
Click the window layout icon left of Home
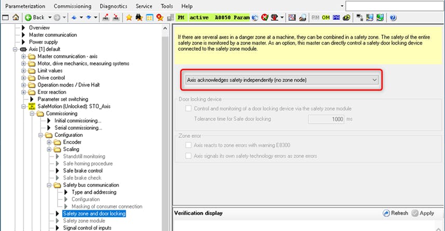[5, 18]
